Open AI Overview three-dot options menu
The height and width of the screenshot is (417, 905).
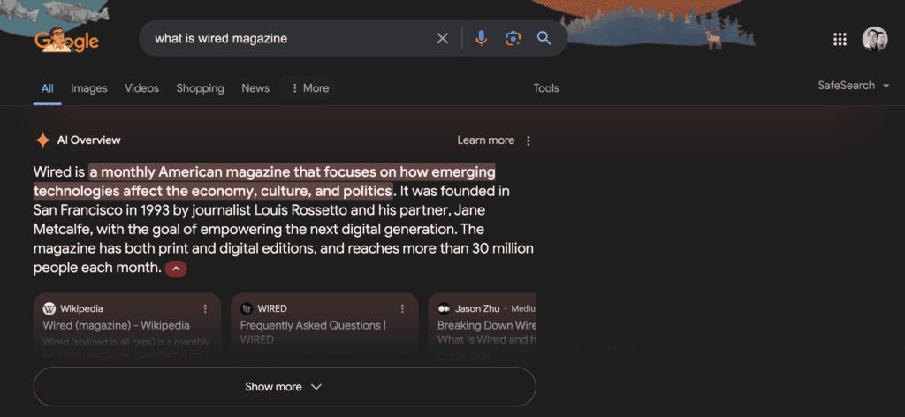(x=529, y=140)
